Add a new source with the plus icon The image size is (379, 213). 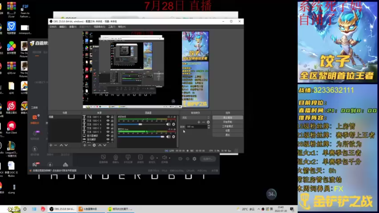coord(85,145)
